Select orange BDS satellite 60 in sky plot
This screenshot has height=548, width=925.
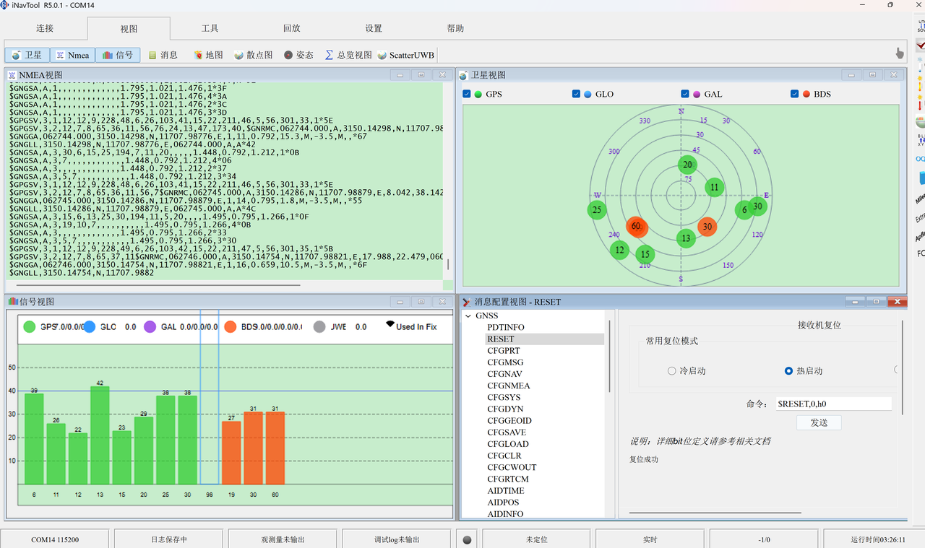(636, 226)
